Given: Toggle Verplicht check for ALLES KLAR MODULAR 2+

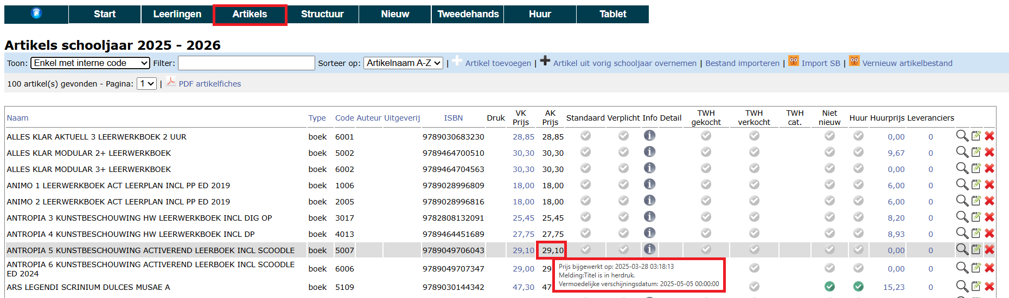Looking at the screenshot, I should click(624, 152).
